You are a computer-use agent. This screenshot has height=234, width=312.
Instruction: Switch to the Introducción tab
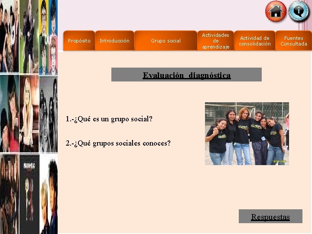click(114, 41)
